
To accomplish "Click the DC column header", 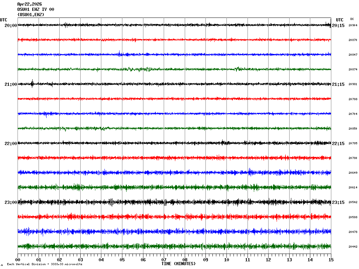I will [352, 19].
